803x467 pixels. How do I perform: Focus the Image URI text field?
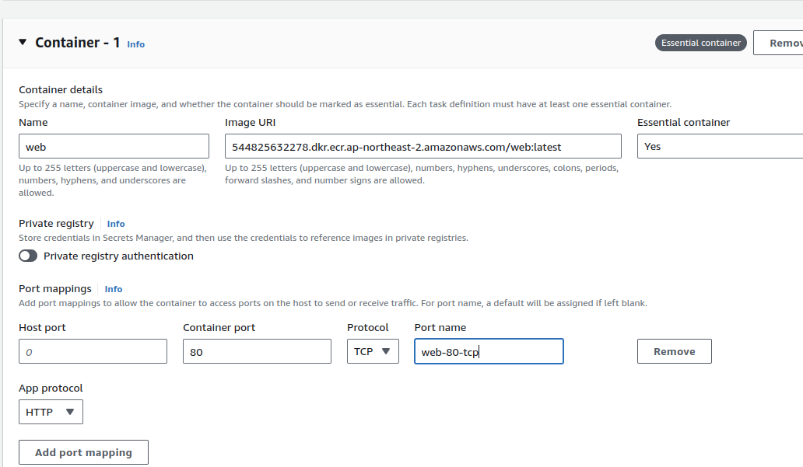coord(423,146)
